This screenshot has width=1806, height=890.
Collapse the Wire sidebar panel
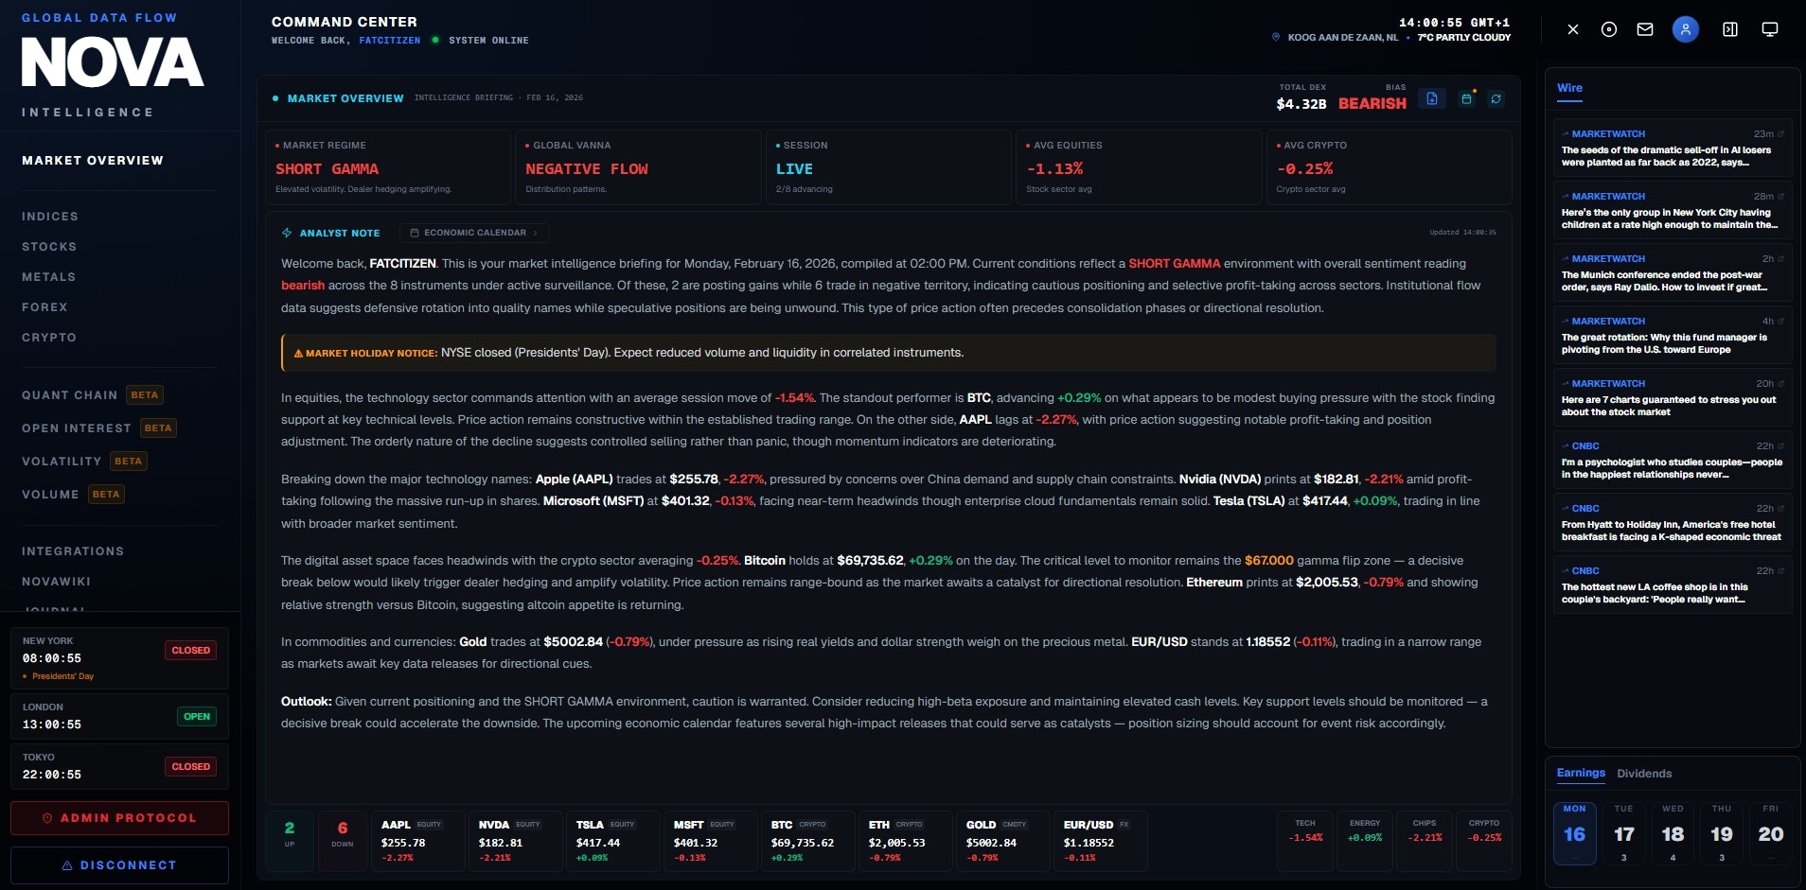pos(1730,29)
